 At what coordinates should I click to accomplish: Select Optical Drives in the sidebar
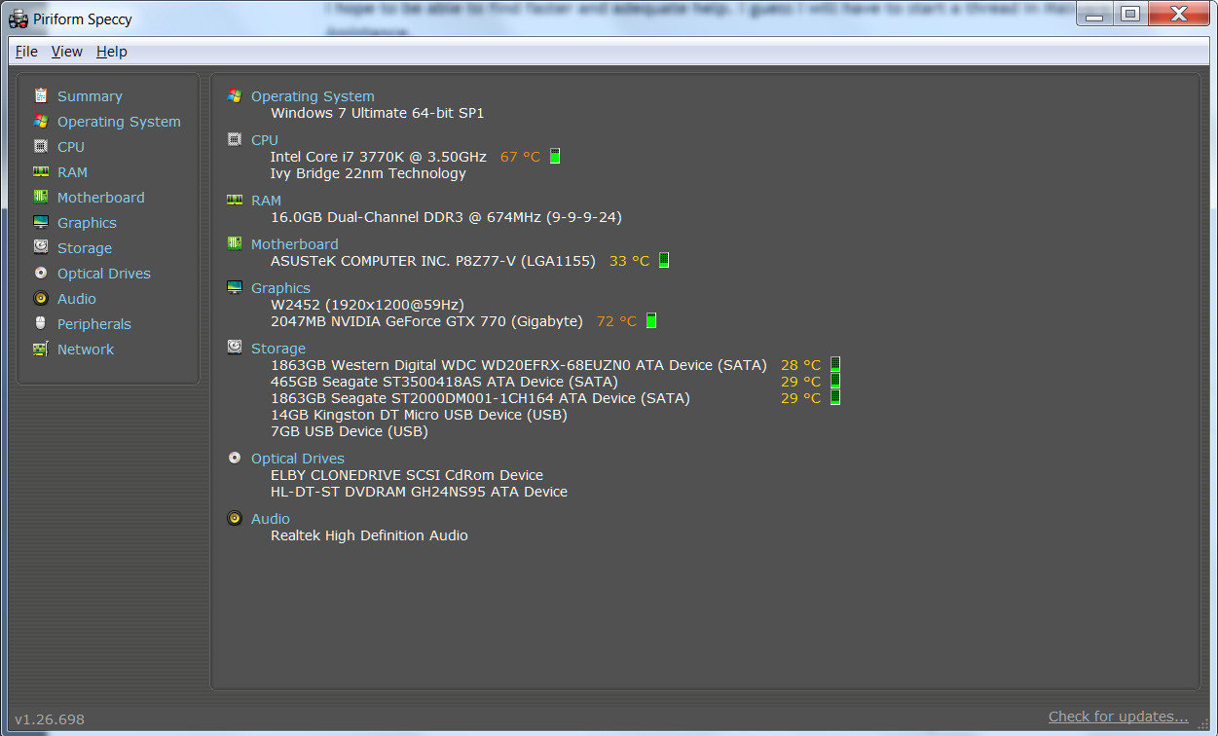pos(104,274)
